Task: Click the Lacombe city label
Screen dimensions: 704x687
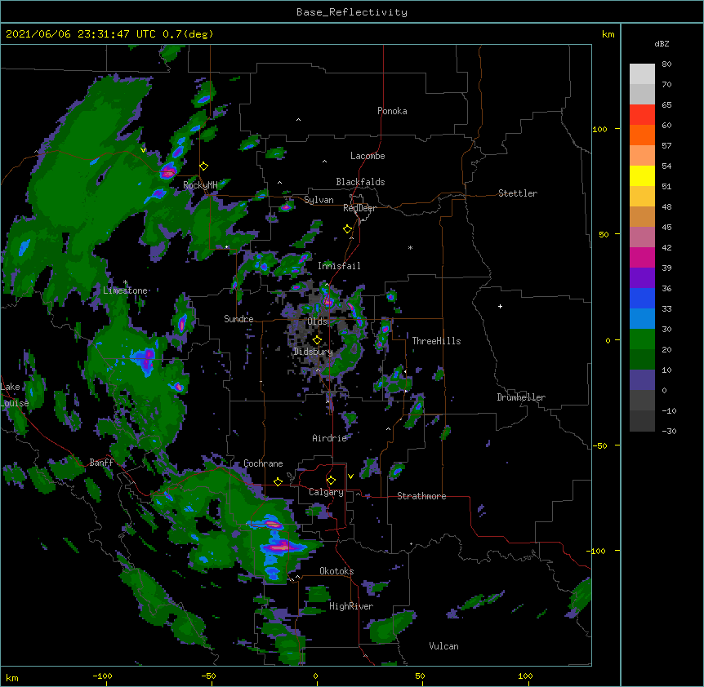Action: click(368, 156)
